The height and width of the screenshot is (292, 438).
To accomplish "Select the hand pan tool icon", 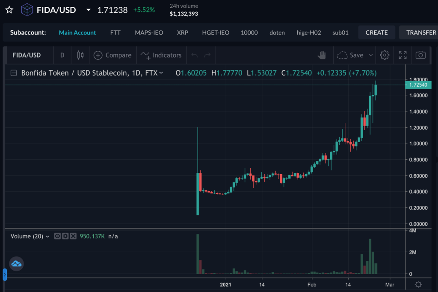I will 322,55.
